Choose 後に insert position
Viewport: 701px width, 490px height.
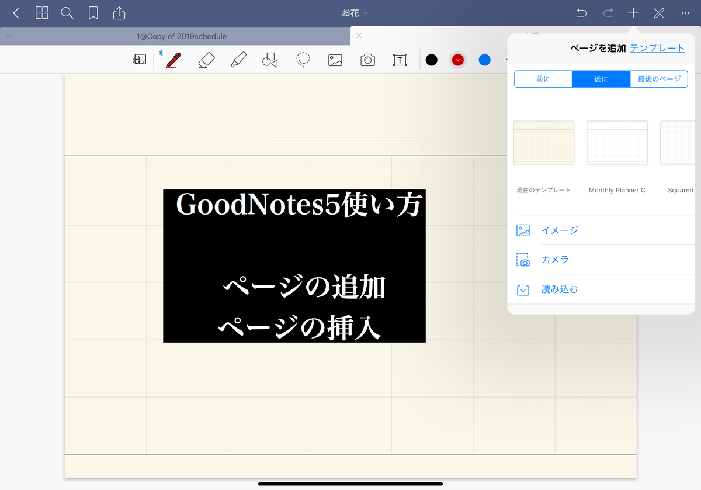[x=601, y=79]
